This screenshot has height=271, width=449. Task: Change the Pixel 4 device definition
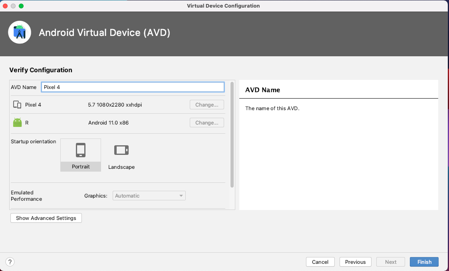tap(207, 105)
